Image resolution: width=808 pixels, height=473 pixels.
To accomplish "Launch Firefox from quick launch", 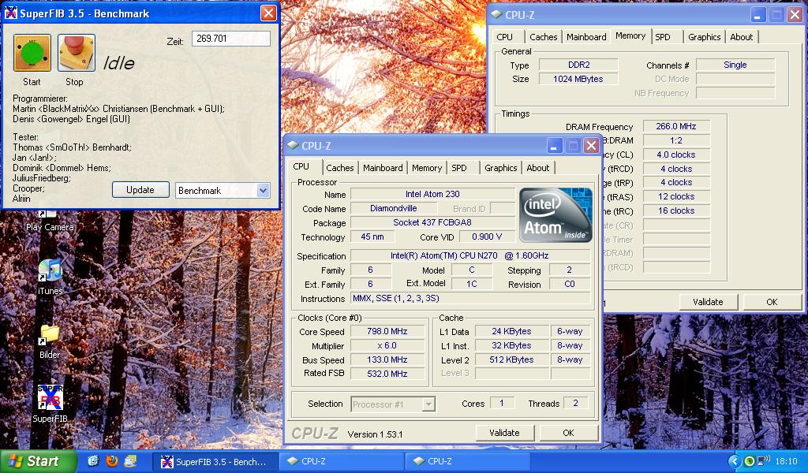I will [112, 461].
